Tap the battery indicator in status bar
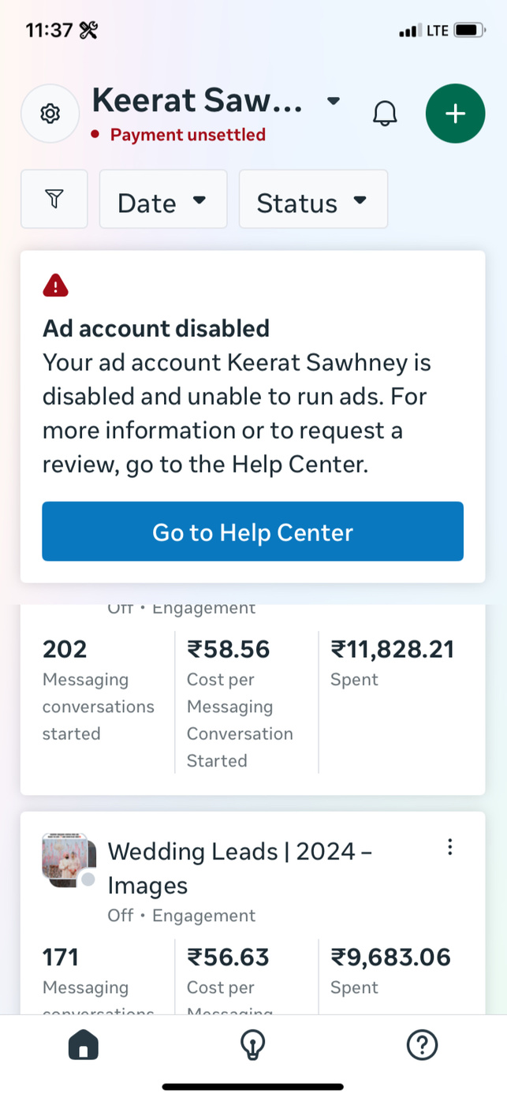The width and height of the screenshot is (507, 1101). pyautogui.click(x=469, y=31)
